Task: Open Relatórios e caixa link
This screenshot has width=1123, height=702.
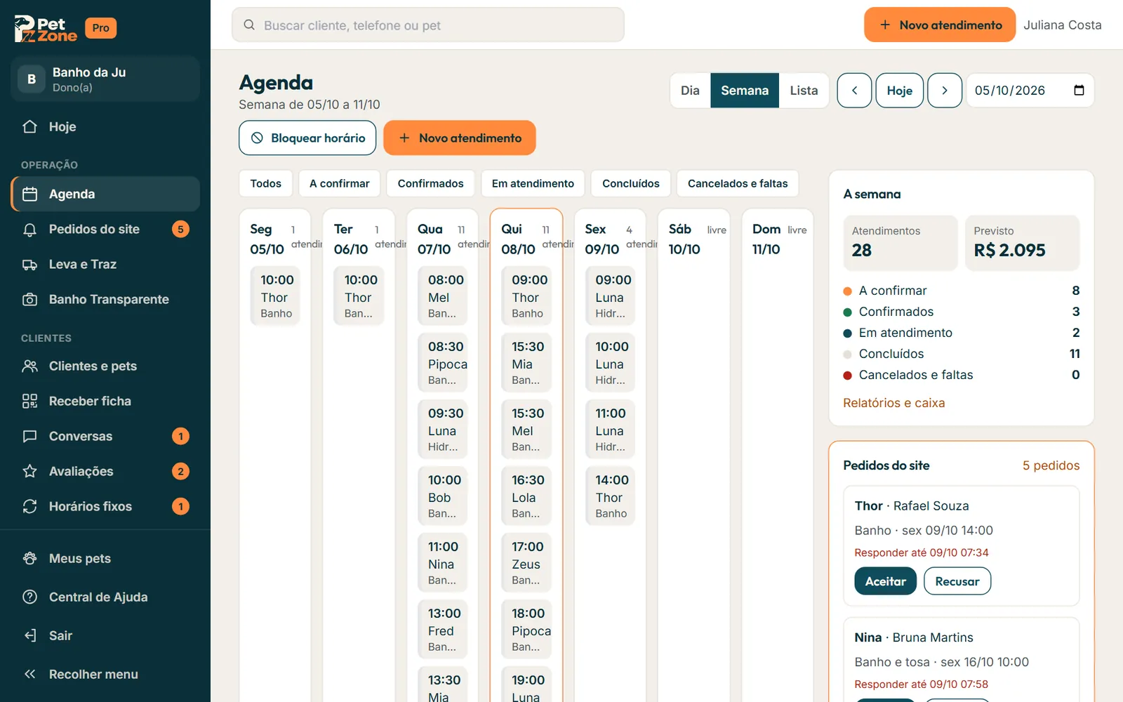Action: 893,403
